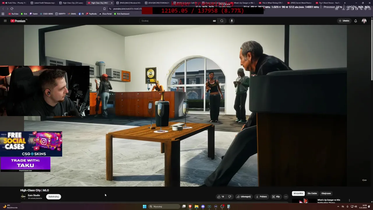373x210 pixels.
Task: Create a clip with the Klip button
Action: click(x=276, y=197)
